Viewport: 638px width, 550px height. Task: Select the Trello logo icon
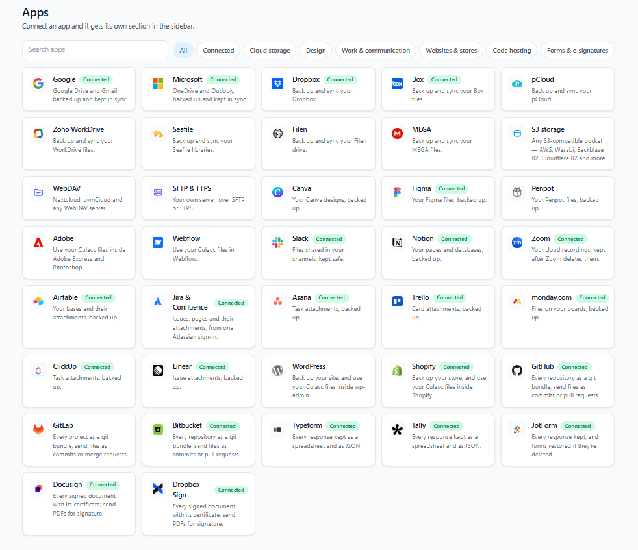pyautogui.click(x=397, y=301)
